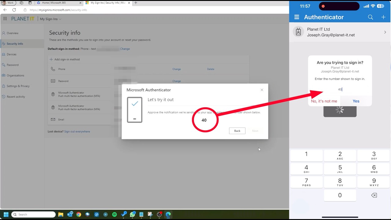Switch to Microsoft Edge in taskbar

click(168, 215)
